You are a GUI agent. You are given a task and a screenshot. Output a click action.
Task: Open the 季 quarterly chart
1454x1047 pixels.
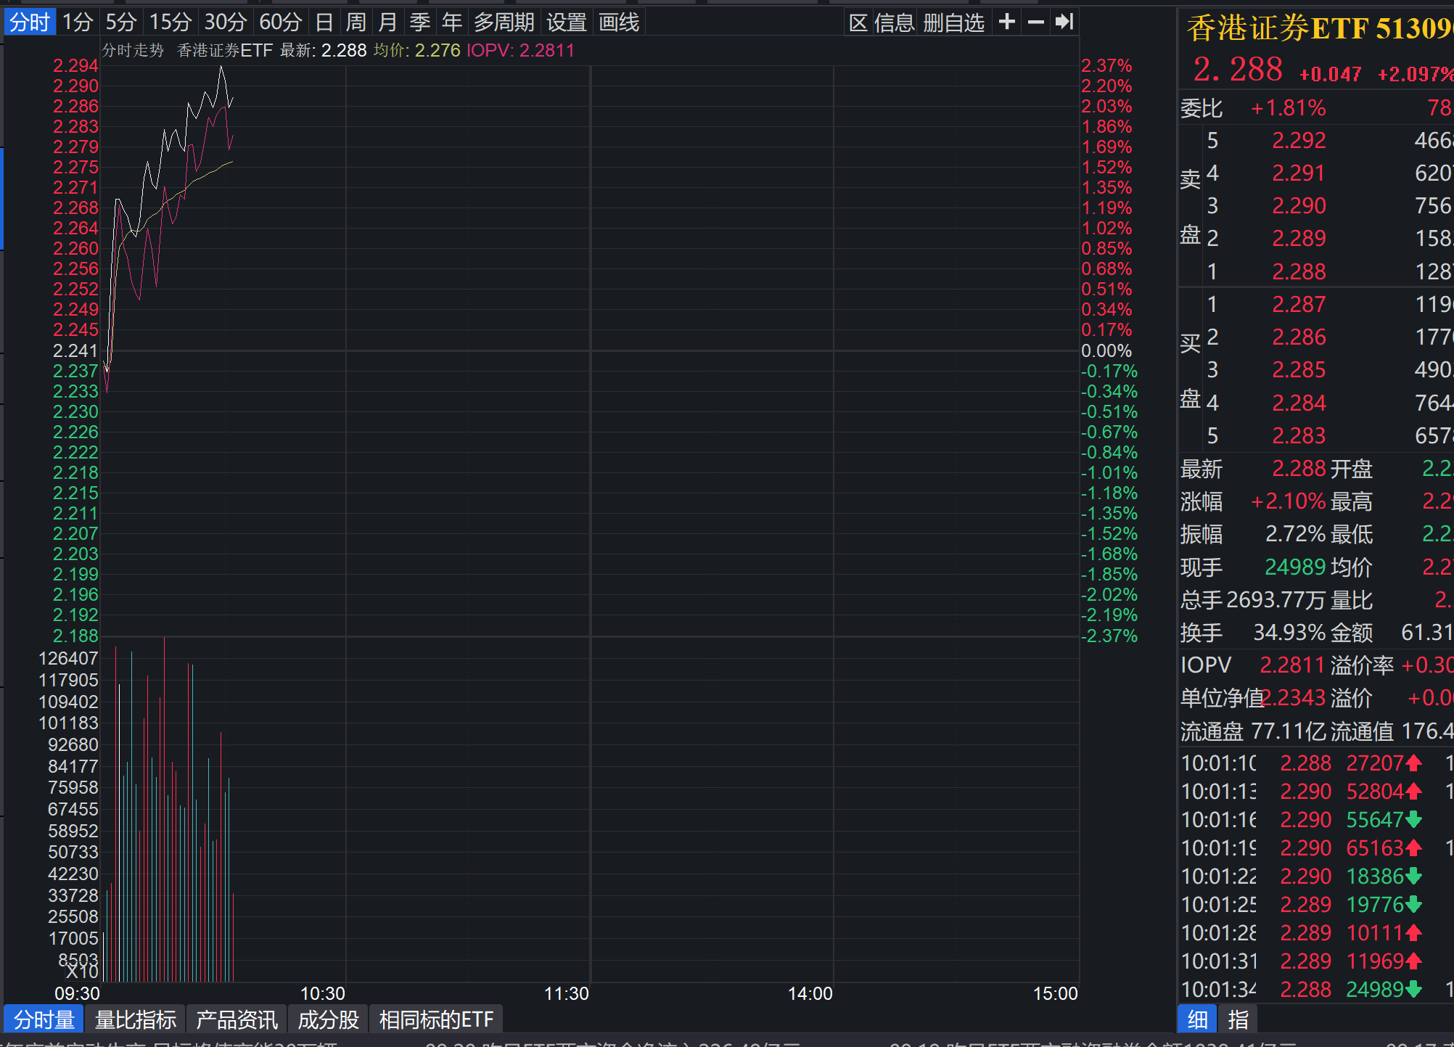pos(420,22)
